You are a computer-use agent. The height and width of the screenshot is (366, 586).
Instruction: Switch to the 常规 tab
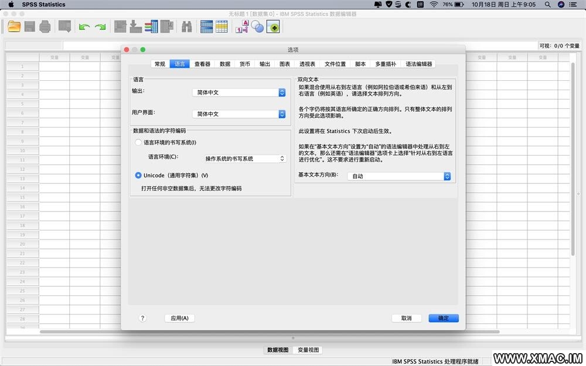(160, 64)
